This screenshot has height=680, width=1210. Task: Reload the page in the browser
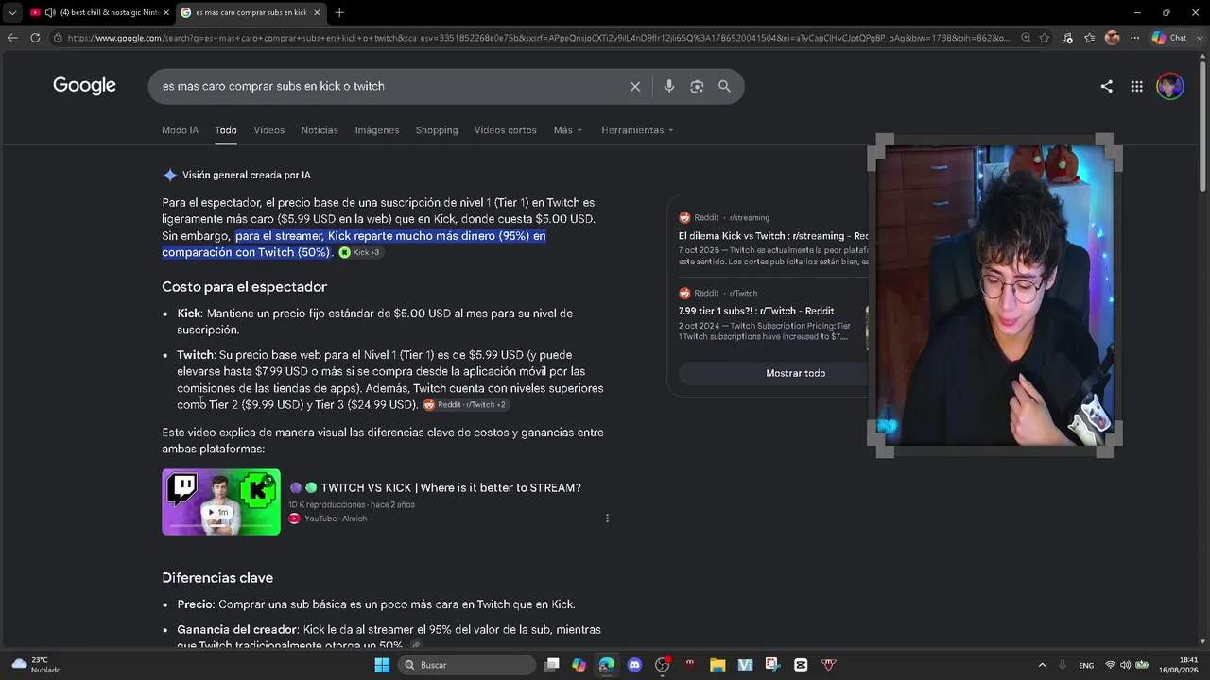tap(35, 38)
